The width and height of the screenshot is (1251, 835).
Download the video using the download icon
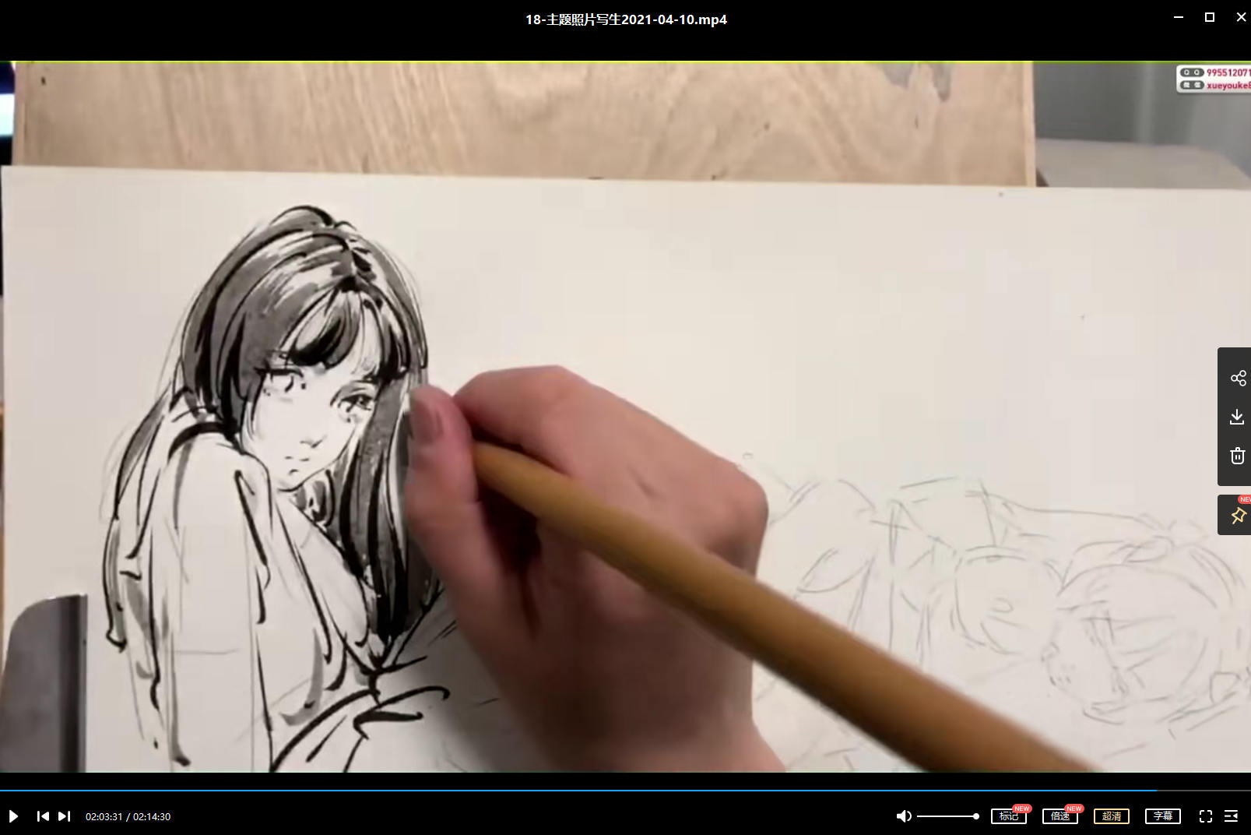tap(1237, 417)
